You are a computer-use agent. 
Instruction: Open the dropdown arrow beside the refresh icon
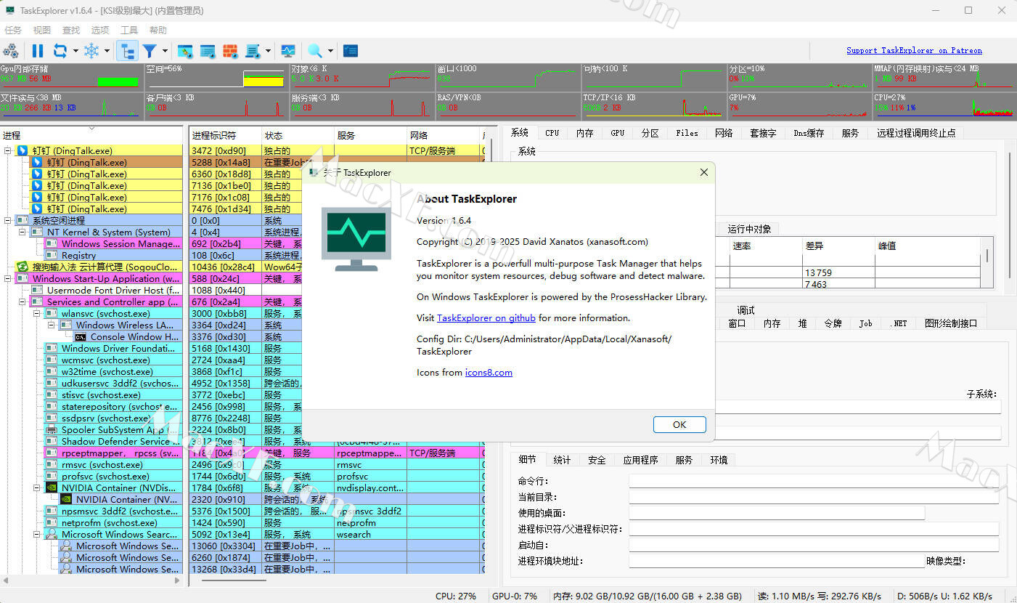click(75, 51)
